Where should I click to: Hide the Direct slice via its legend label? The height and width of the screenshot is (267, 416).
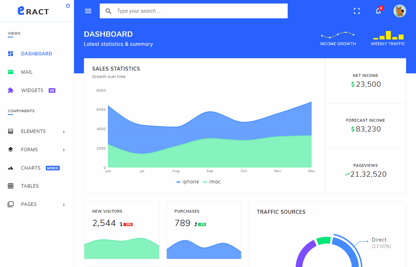coord(379,240)
